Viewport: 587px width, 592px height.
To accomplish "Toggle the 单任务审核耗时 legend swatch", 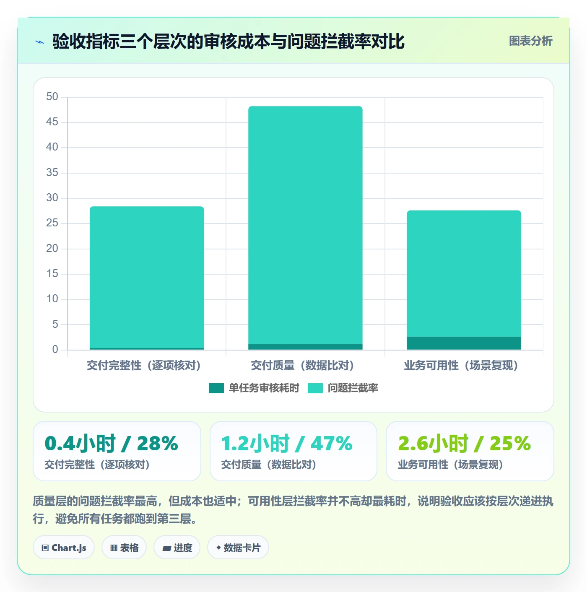I will (216, 388).
